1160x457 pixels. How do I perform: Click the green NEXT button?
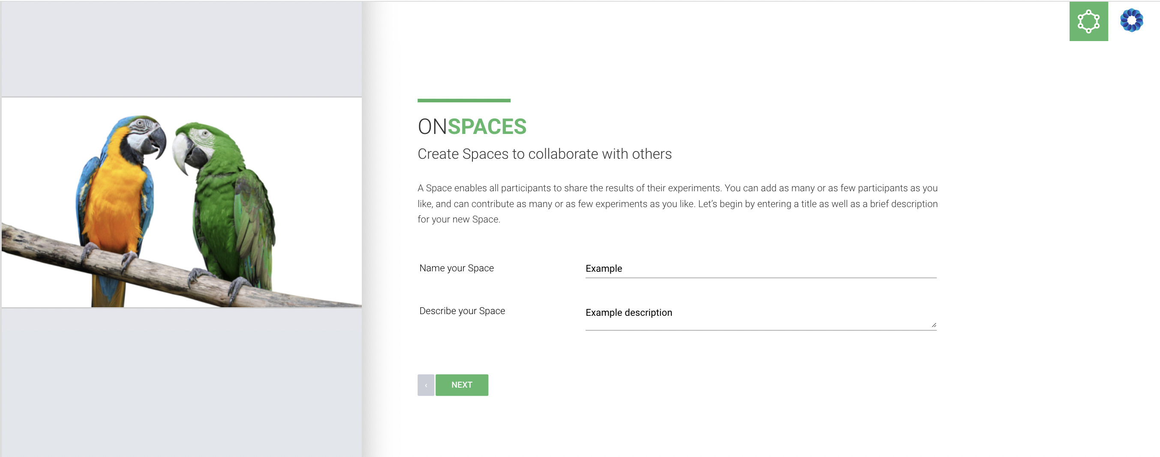pyautogui.click(x=462, y=385)
